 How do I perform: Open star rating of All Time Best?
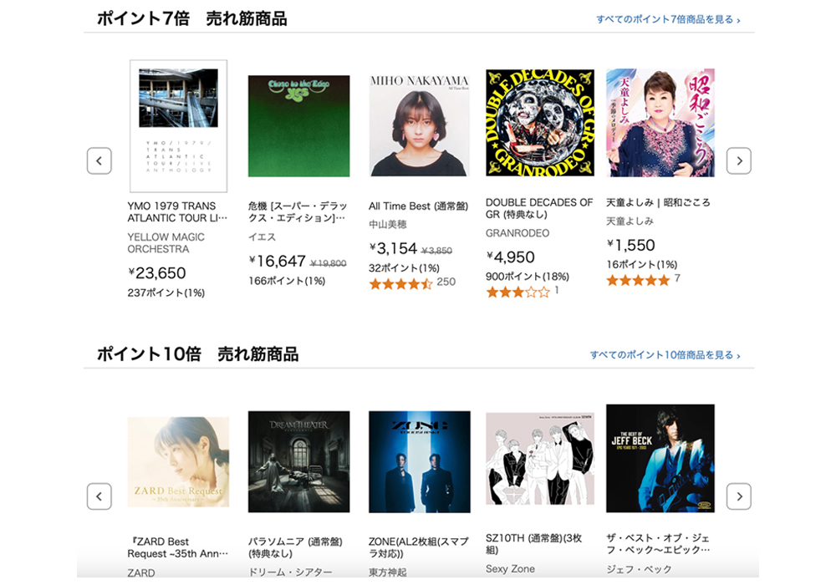tap(401, 284)
